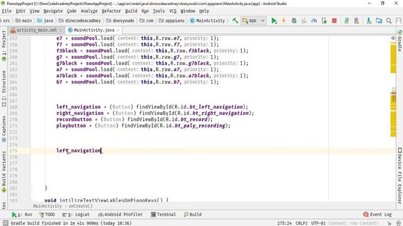This screenshot has width=403, height=226.
Task: Open the Event Log
Action: 377,215
